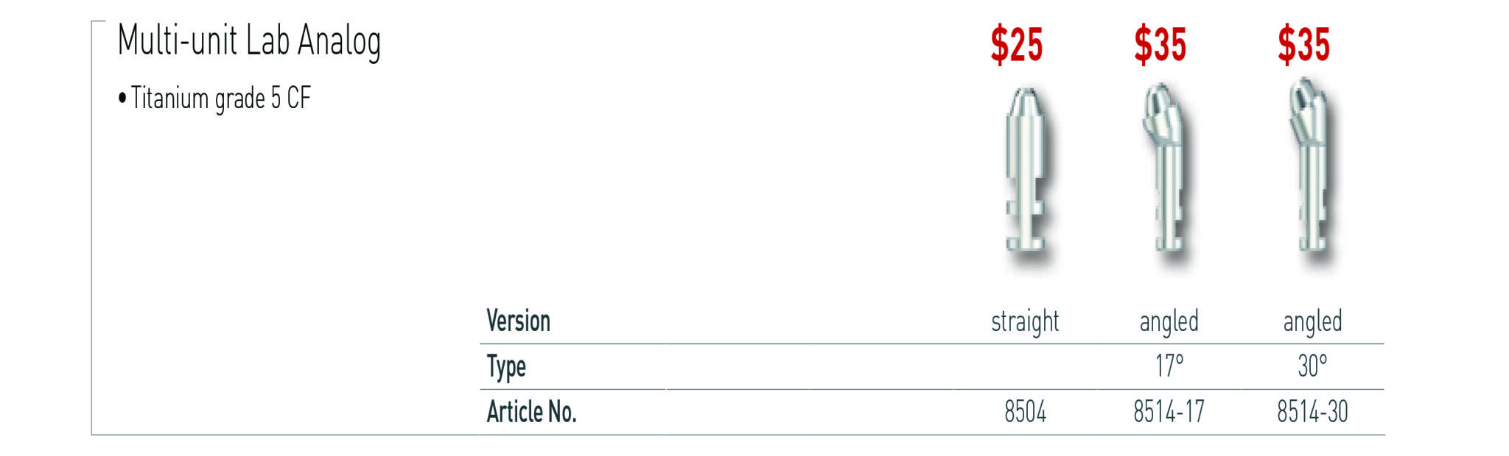Select the angled version cell above 30°
1509x456 pixels.
click(x=1312, y=321)
